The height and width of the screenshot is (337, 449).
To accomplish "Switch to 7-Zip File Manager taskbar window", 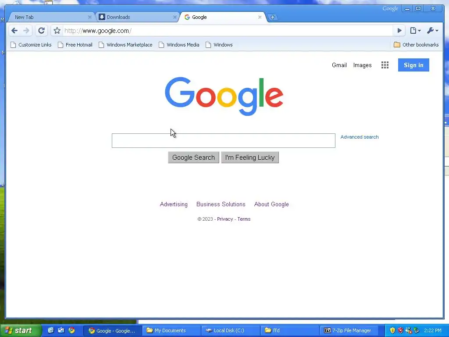I will 349,331.
